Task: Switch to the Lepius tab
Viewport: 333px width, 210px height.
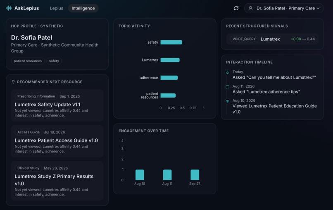Action: pyautogui.click(x=57, y=8)
